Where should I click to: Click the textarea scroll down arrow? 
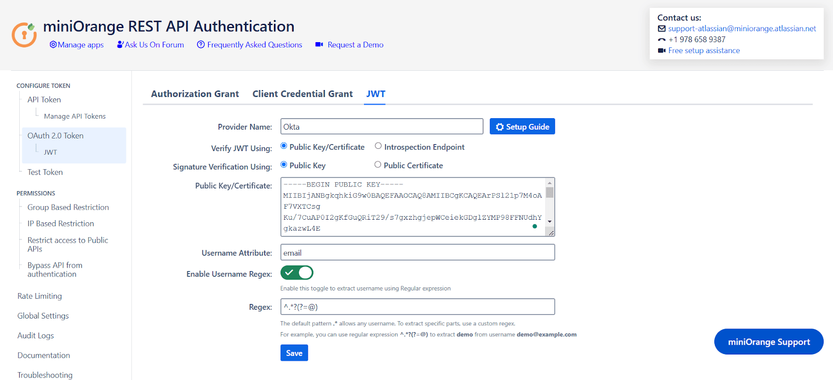(550, 222)
